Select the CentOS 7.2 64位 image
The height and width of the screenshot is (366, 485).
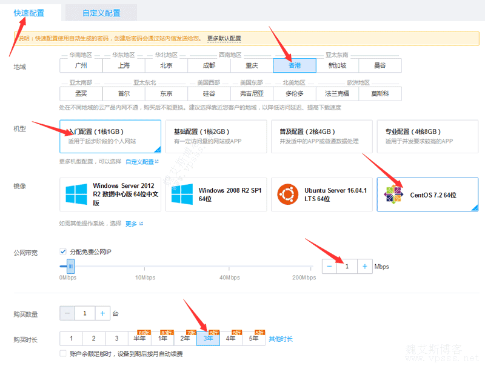tap(427, 195)
